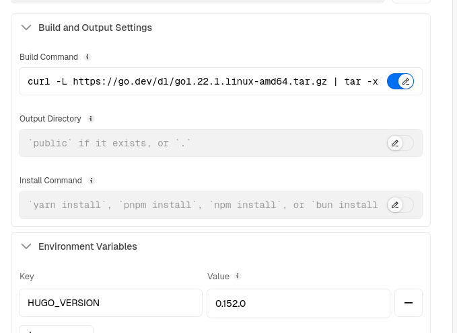Click into the Build Command curl text field
This screenshot has height=333, width=457.
(x=202, y=81)
